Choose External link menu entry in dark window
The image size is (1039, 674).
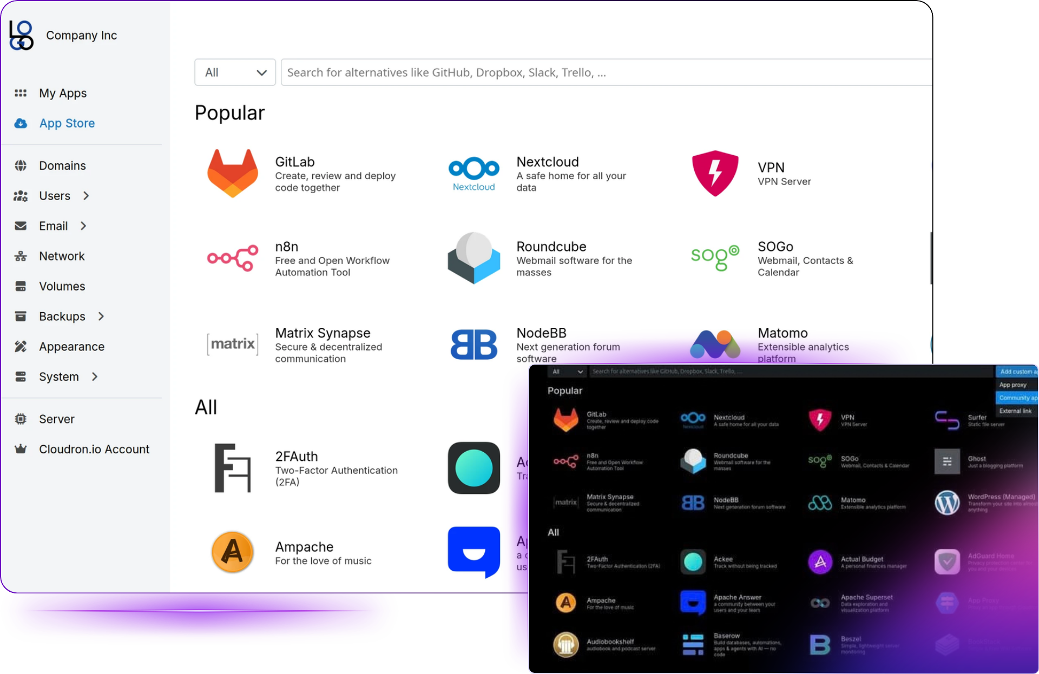[x=1016, y=411]
